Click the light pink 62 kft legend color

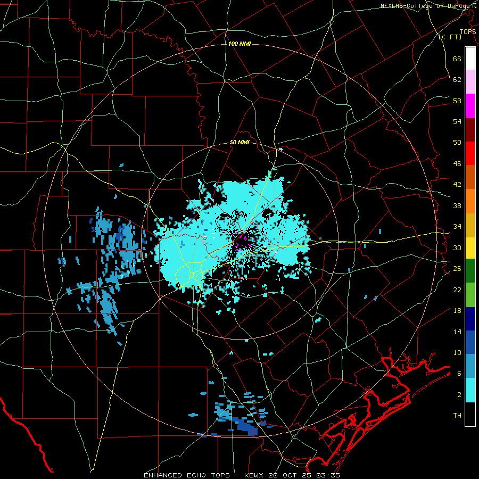tap(470, 82)
